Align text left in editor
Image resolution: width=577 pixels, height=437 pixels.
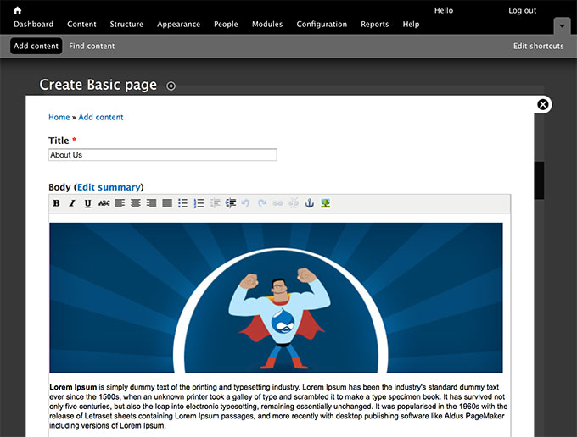(120, 203)
